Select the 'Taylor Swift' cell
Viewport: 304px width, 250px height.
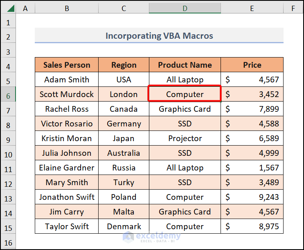67,226
